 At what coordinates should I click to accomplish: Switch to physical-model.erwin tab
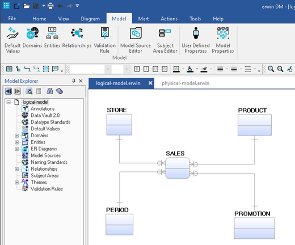tap(186, 83)
